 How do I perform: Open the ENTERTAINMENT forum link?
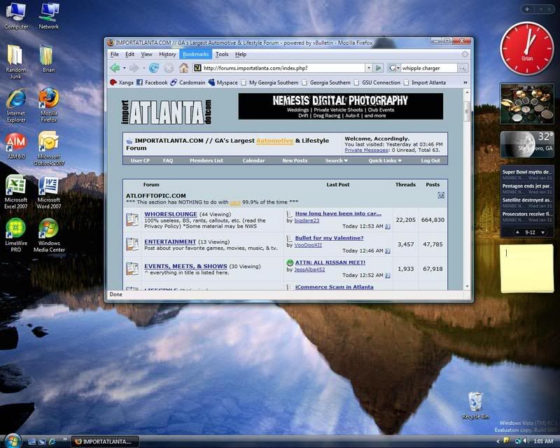[x=170, y=242]
